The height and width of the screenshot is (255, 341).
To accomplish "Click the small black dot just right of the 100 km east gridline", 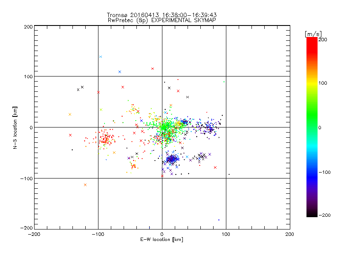I will [x=229, y=174].
